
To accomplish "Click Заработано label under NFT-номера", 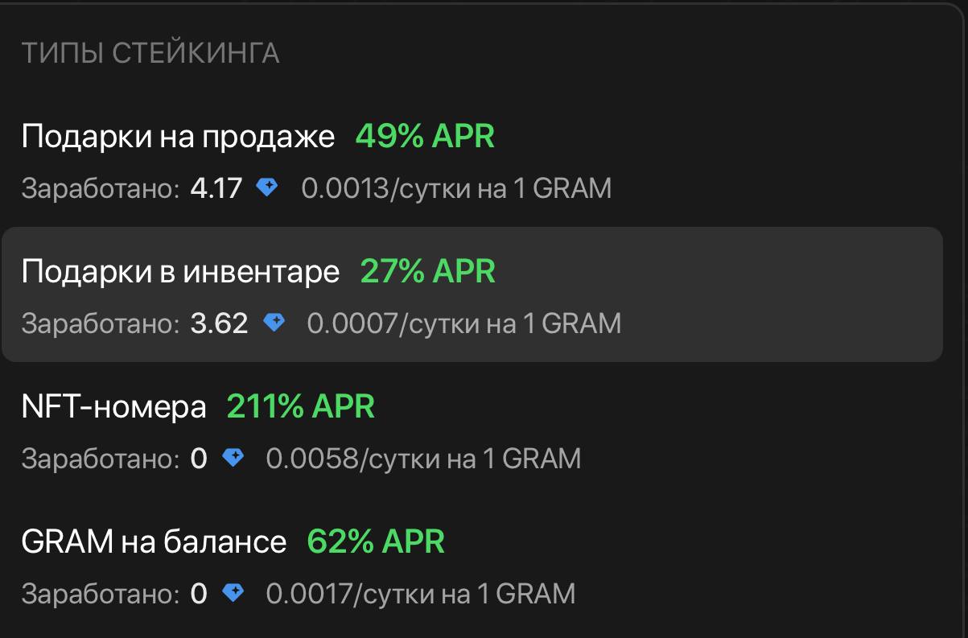I will click(101, 459).
